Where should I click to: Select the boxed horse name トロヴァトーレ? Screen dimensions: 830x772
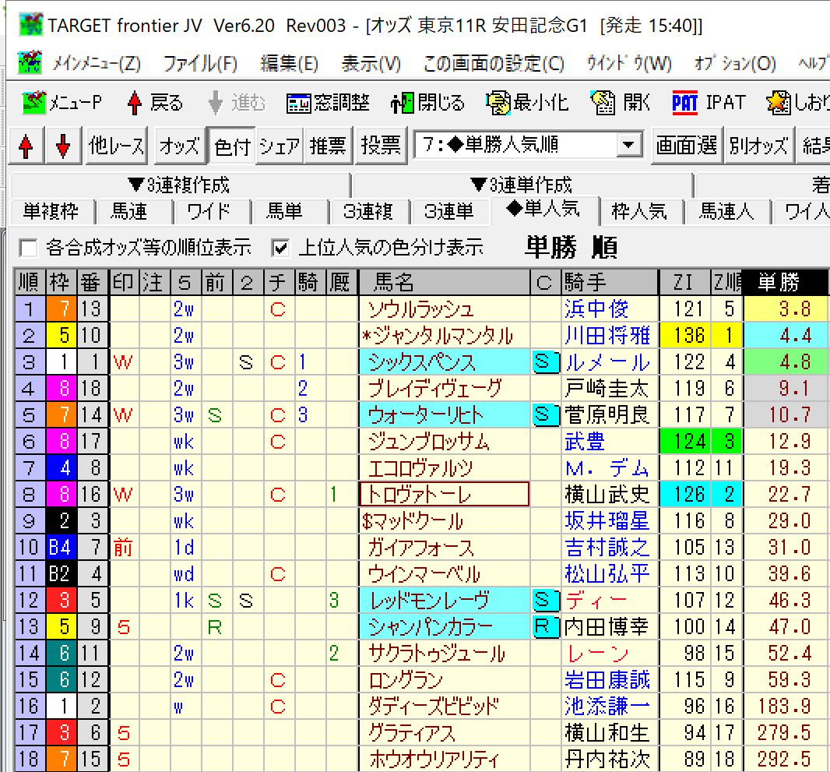(x=444, y=494)
